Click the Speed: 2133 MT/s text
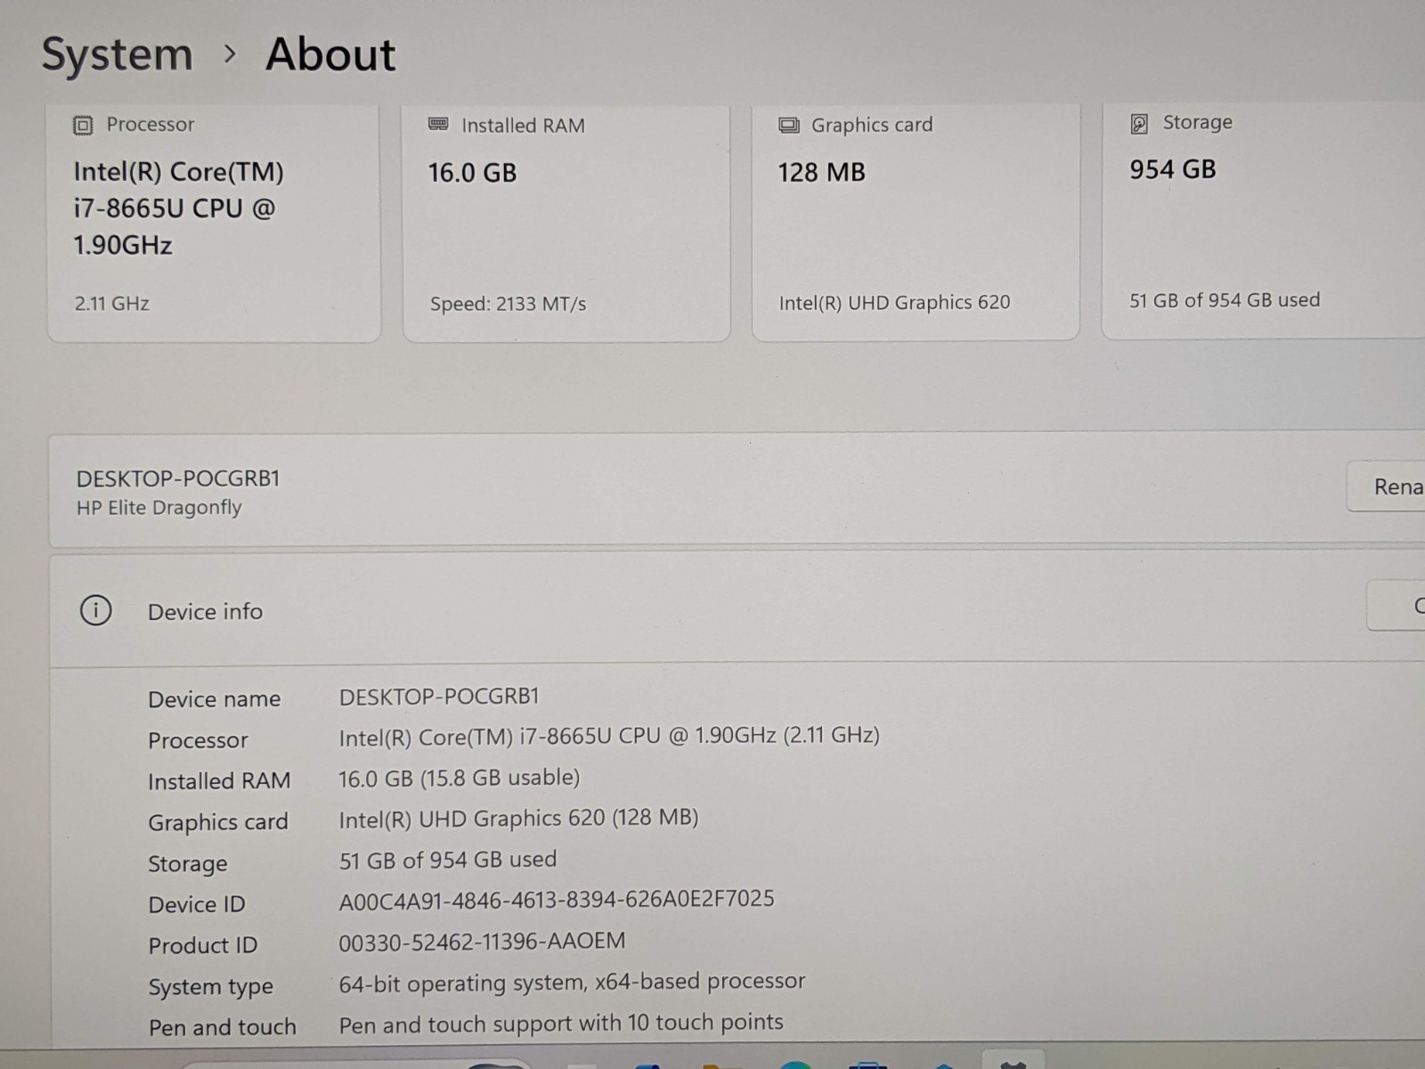The width and height of the screenshot is (1425, 1069). pos(509,305)
